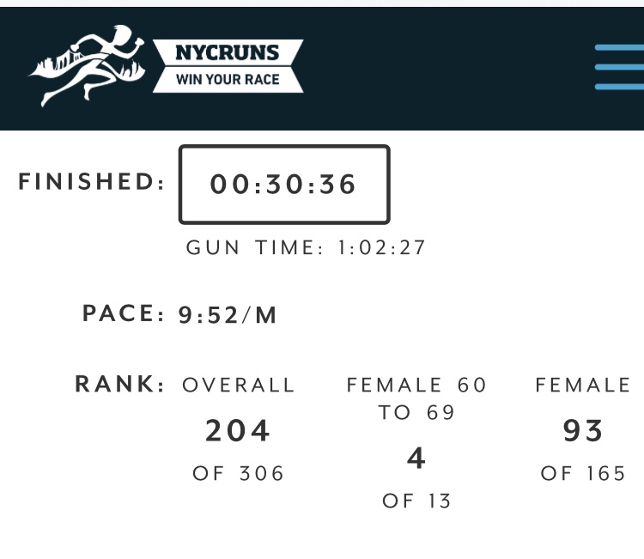Click the FEMALE 60 TO 69 heading
The width and height of the screenshot is (644, 559).
coord(416,398)
